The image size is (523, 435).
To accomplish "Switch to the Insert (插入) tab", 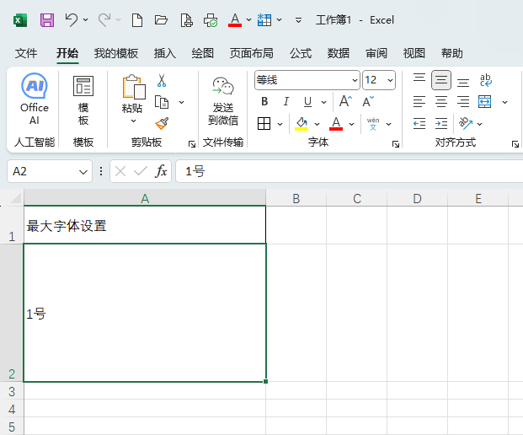I will 165,53.
